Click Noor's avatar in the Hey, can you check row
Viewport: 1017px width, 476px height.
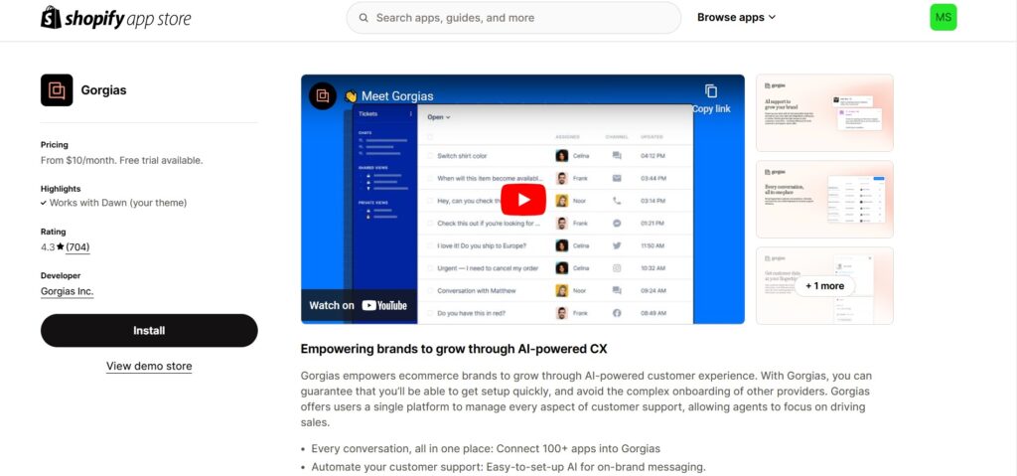pyautogui.click(x=562, y=201)
